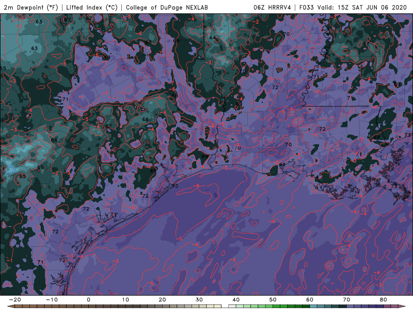The width and height of the screenshot is (413, 309).
Task: Click the '06Z HRRRV4' model run label
Action: pos(272,7)
